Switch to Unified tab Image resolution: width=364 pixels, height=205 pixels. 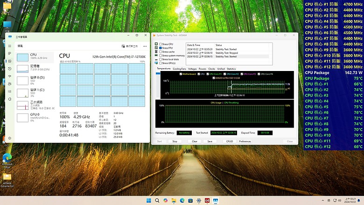click(x=221, y=69)
